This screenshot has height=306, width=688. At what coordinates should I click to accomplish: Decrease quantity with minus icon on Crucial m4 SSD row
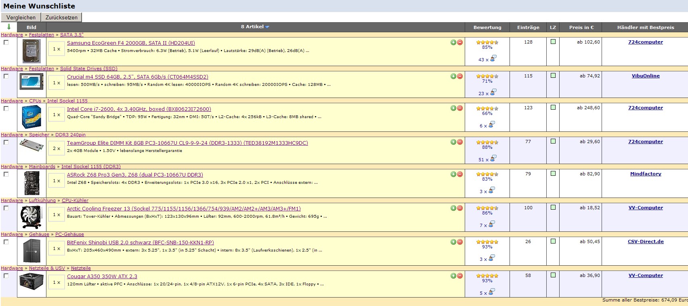tap(460, 76)
